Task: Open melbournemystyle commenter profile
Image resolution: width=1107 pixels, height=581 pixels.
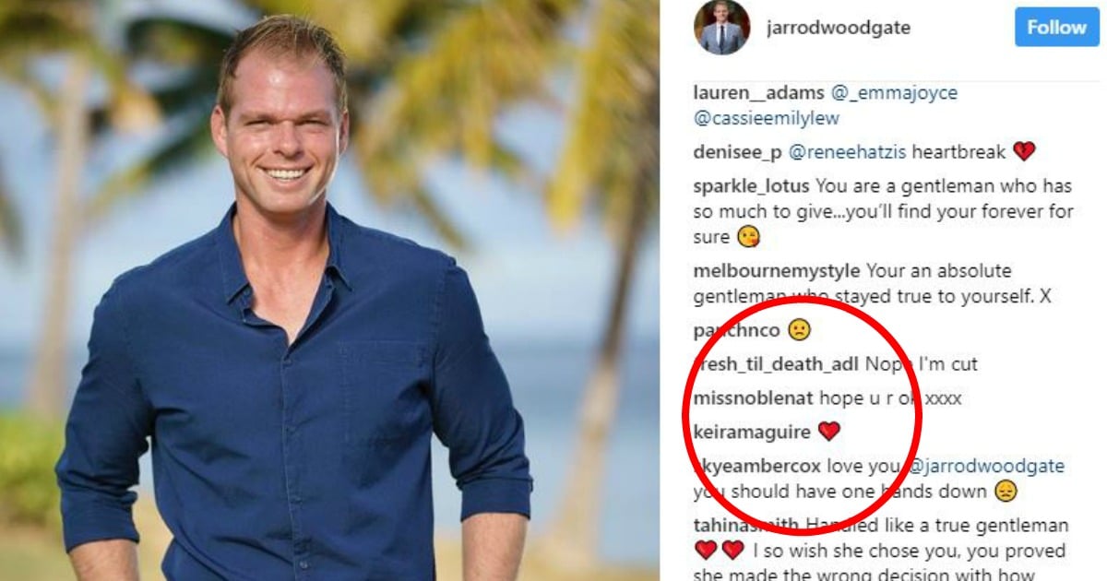Action: pos(777,271)
